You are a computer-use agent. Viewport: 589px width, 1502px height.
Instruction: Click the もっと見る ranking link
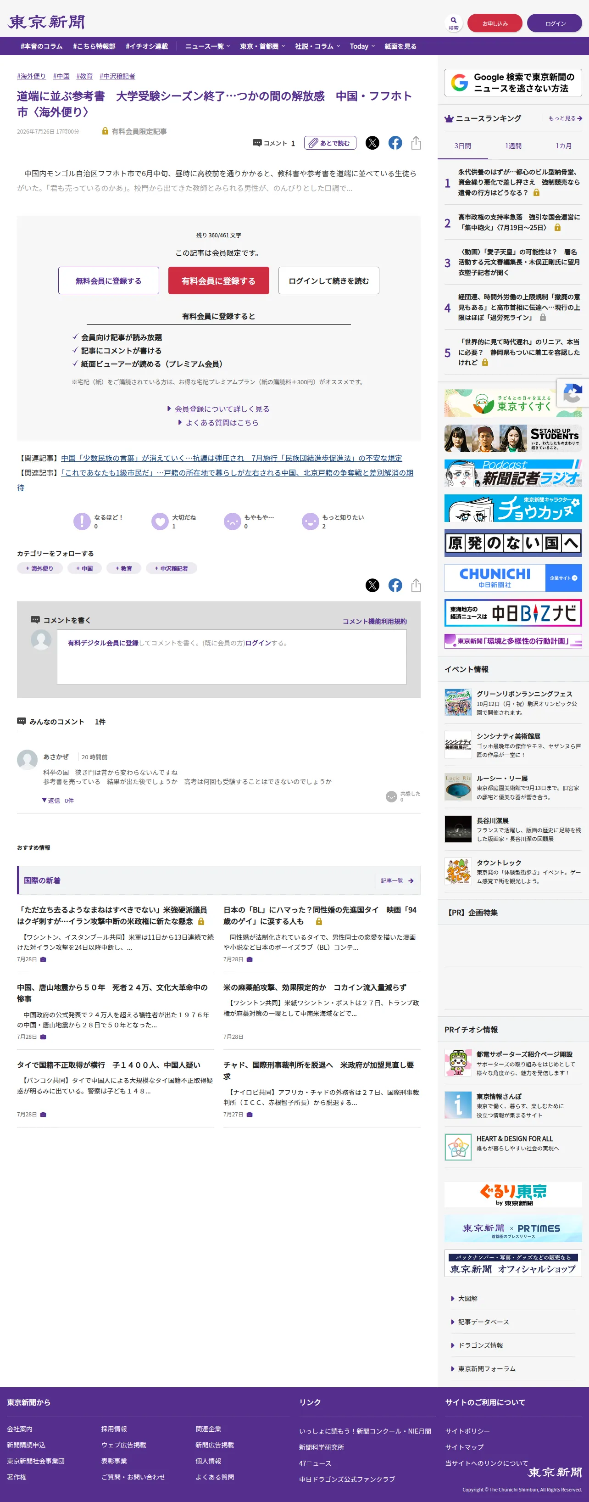(565, 118)
